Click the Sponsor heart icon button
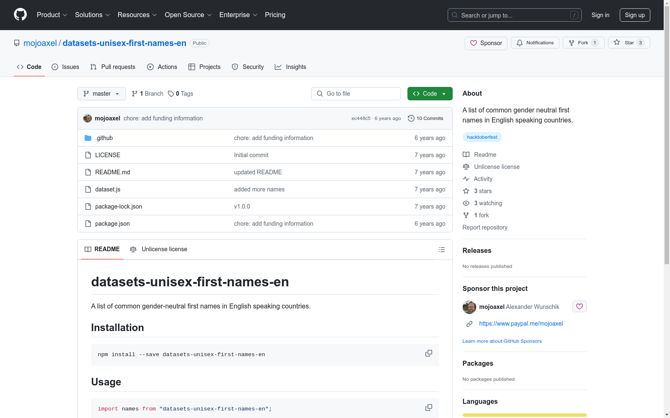This screenshot has width=670, height=418. pos(486,43)
